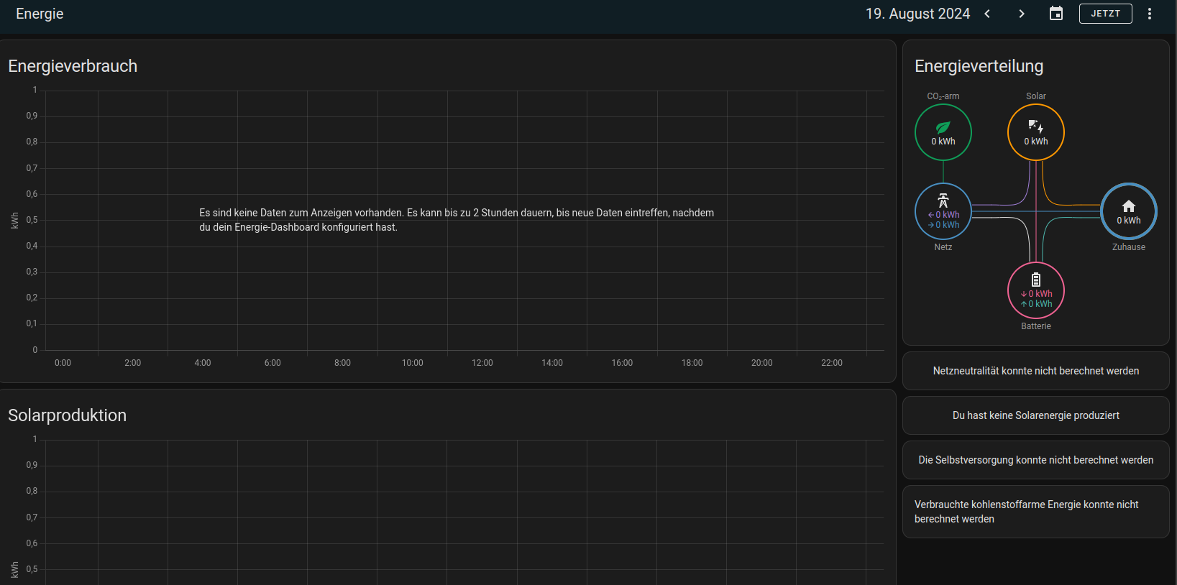Click the Netzneutralität konnte nicht berechnet werden card
This screenshot has height=585, width=1177.
pyautogui.click(x=1036, y=371)
